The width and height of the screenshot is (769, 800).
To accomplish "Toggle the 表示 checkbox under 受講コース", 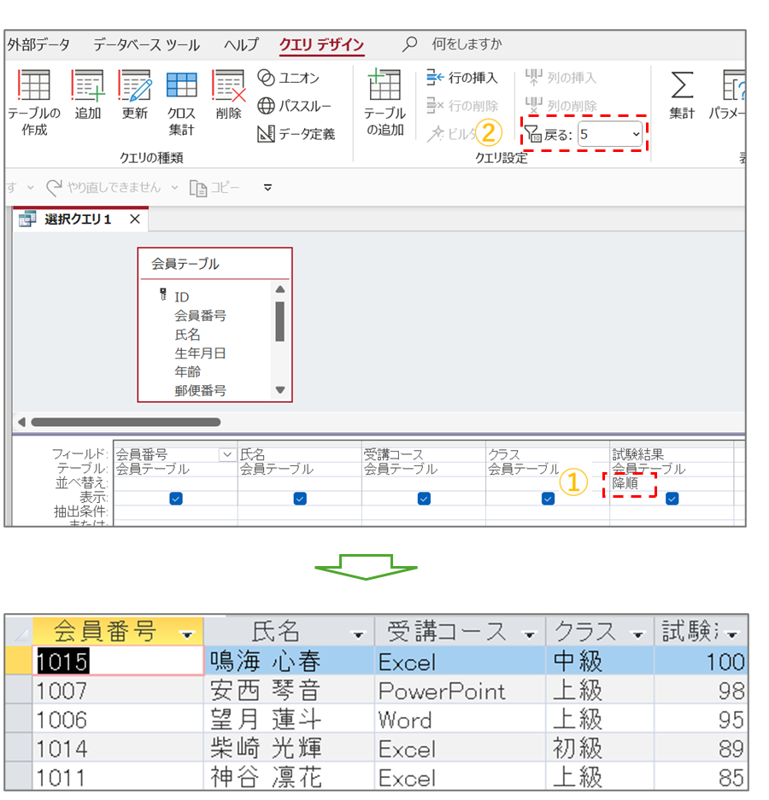I will click(424, 499).
